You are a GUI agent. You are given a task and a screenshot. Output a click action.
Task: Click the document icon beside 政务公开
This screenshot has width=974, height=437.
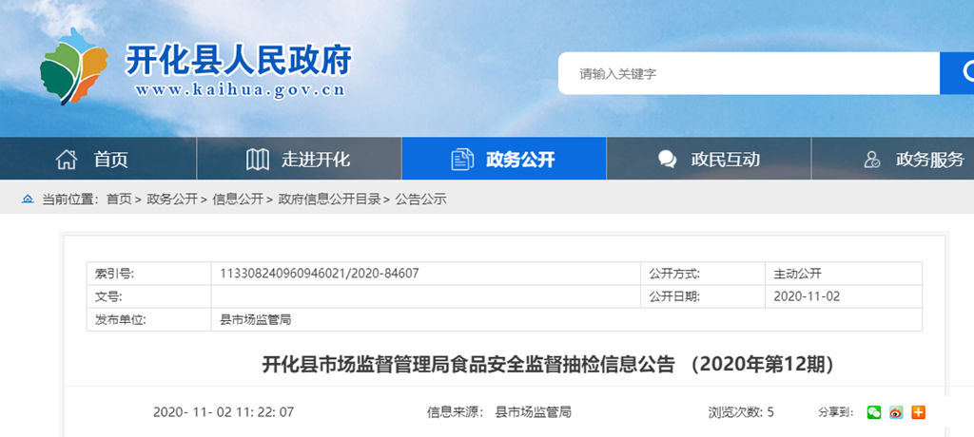pyautogui.click(x=462, y=160)
